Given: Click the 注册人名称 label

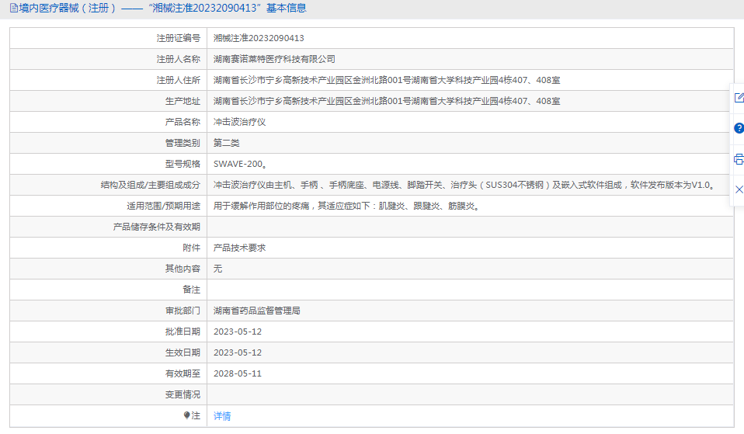Looking at the screenshot, I should coord(179,59).
